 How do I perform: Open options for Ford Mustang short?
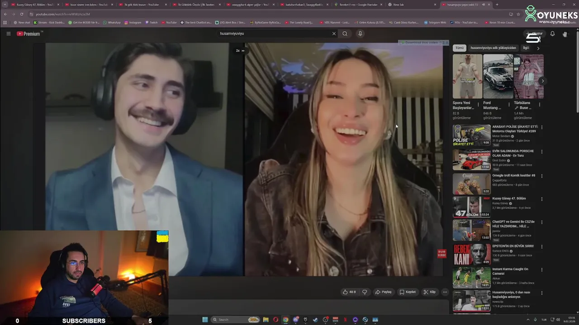point(509,104)
